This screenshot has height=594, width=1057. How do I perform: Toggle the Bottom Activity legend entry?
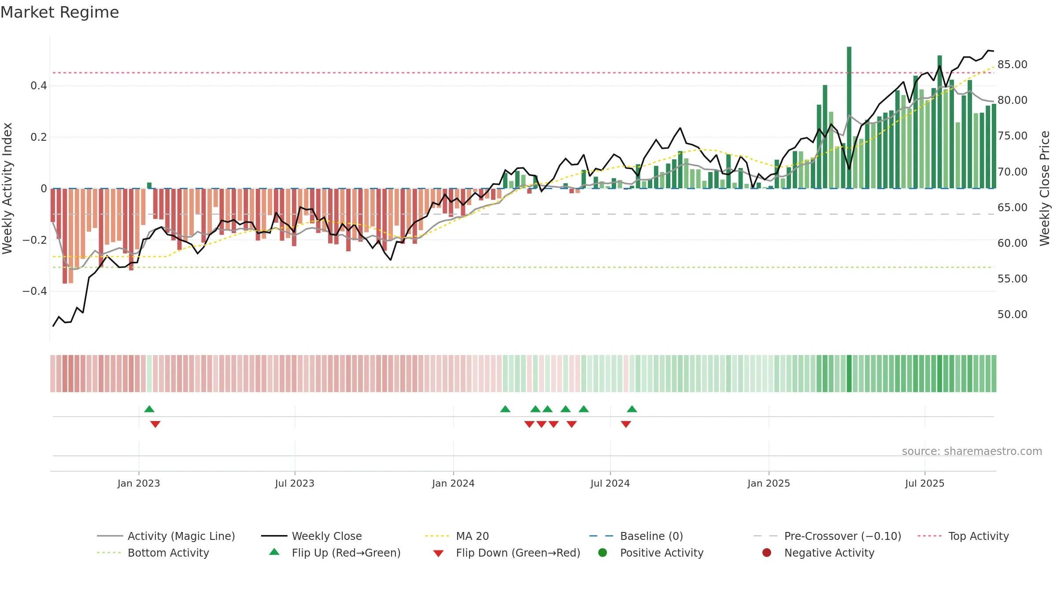coord(153,553)
